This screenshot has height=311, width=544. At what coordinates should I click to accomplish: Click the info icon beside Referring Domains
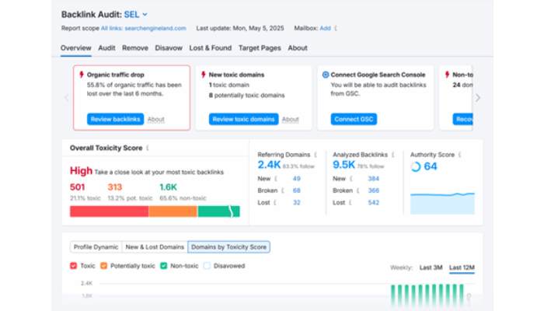(x=316, y=155)
